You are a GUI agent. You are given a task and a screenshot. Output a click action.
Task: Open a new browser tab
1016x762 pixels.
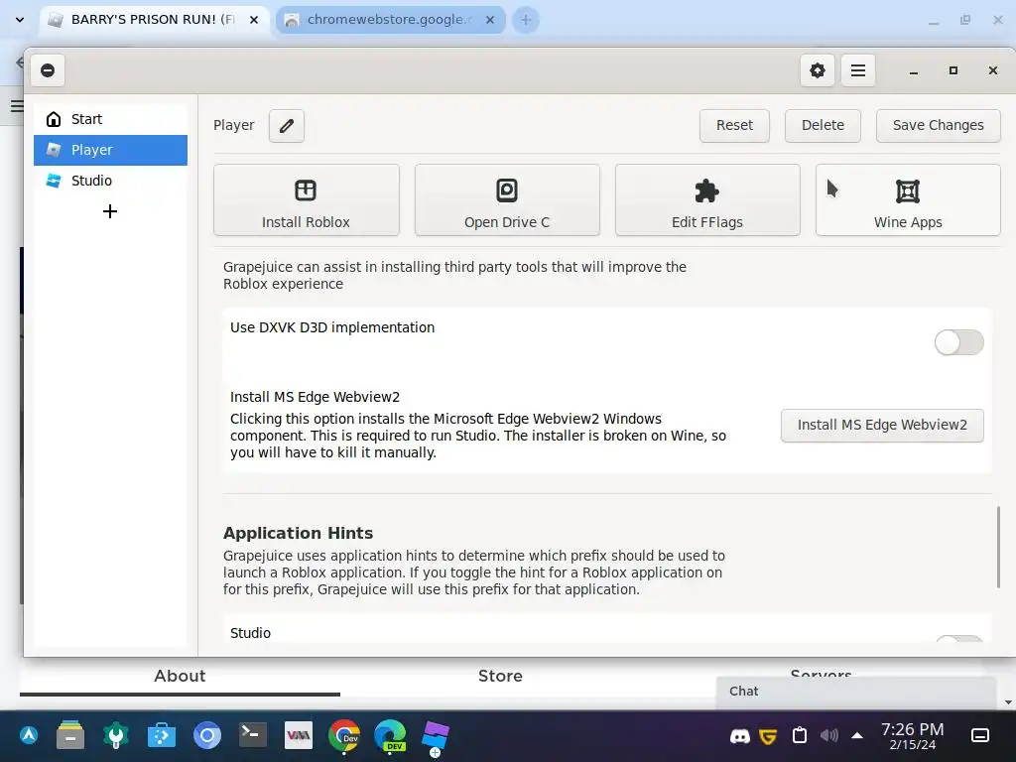tap(526, 20)
